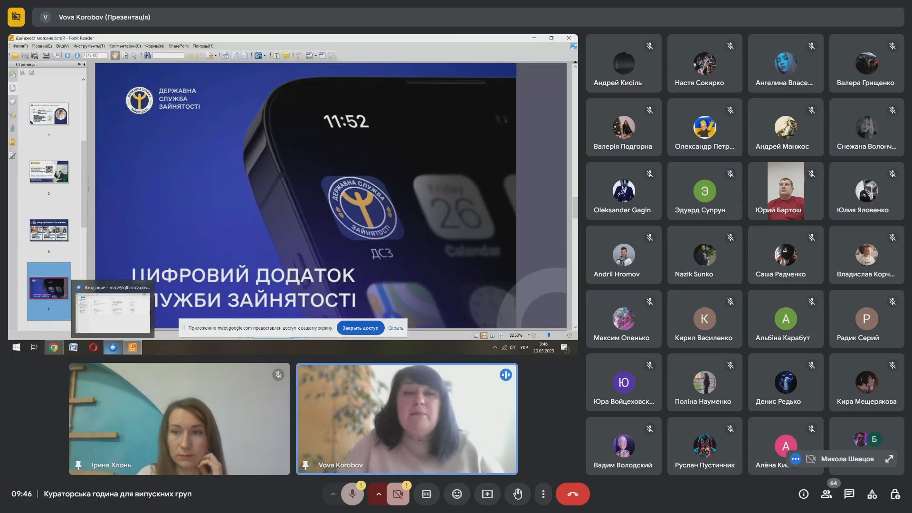
Task: Open Помощь menu in shared Foxit Reader
Action: (203, 46)
